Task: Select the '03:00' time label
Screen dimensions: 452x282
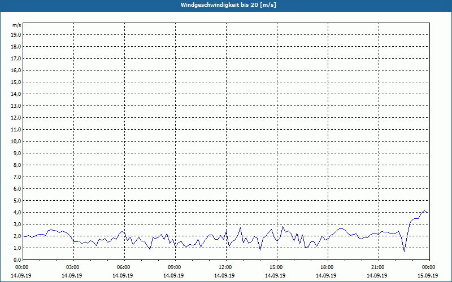Action: click(73, 267)
